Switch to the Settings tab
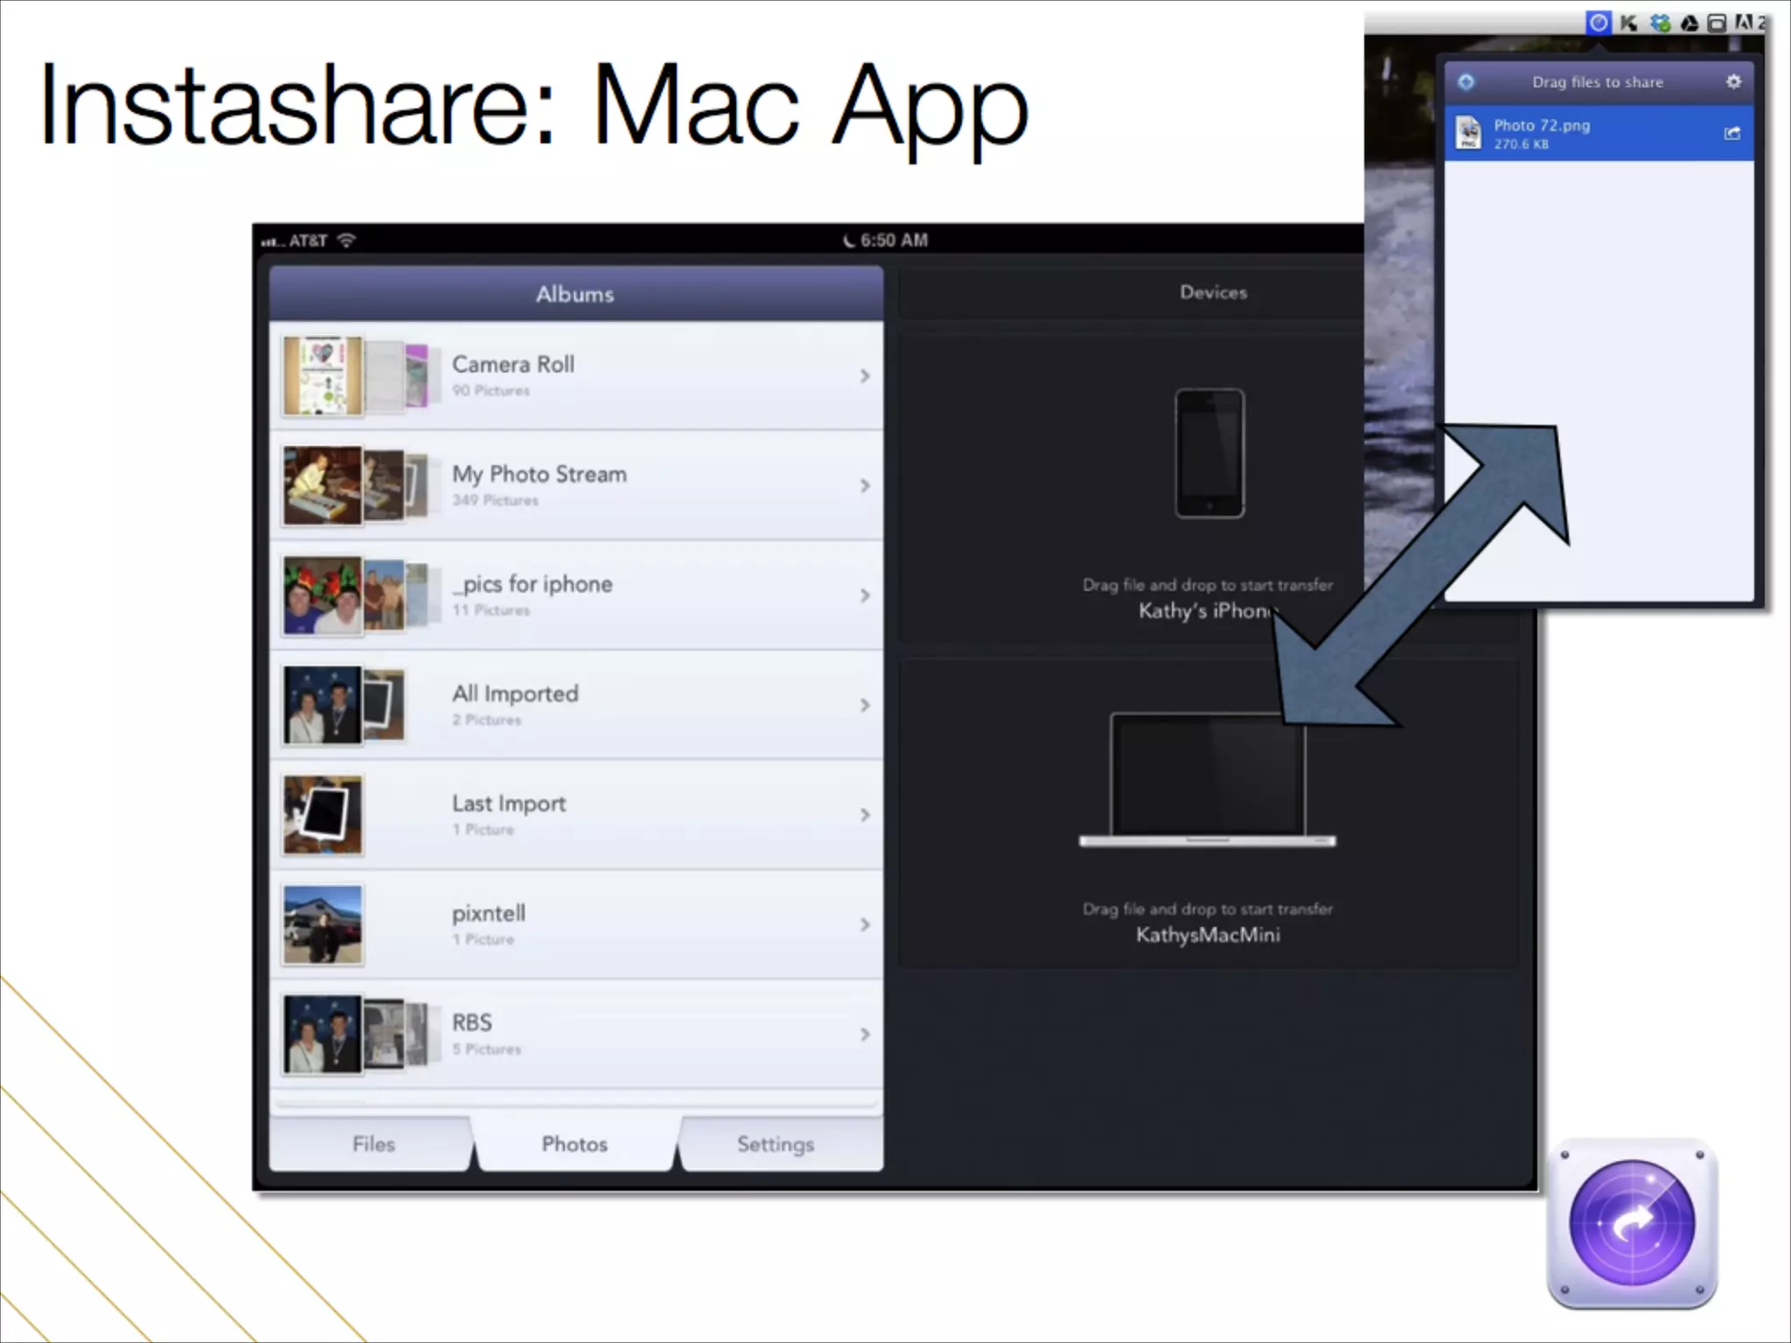Screen dimensions: 1791x1343 [775, 1144]
